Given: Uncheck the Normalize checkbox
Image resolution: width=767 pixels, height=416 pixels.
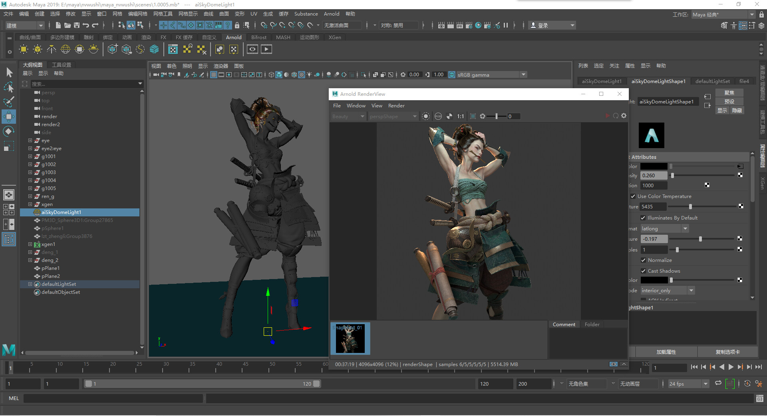Looking at the screenshot, I should click(x=643, y=260).
